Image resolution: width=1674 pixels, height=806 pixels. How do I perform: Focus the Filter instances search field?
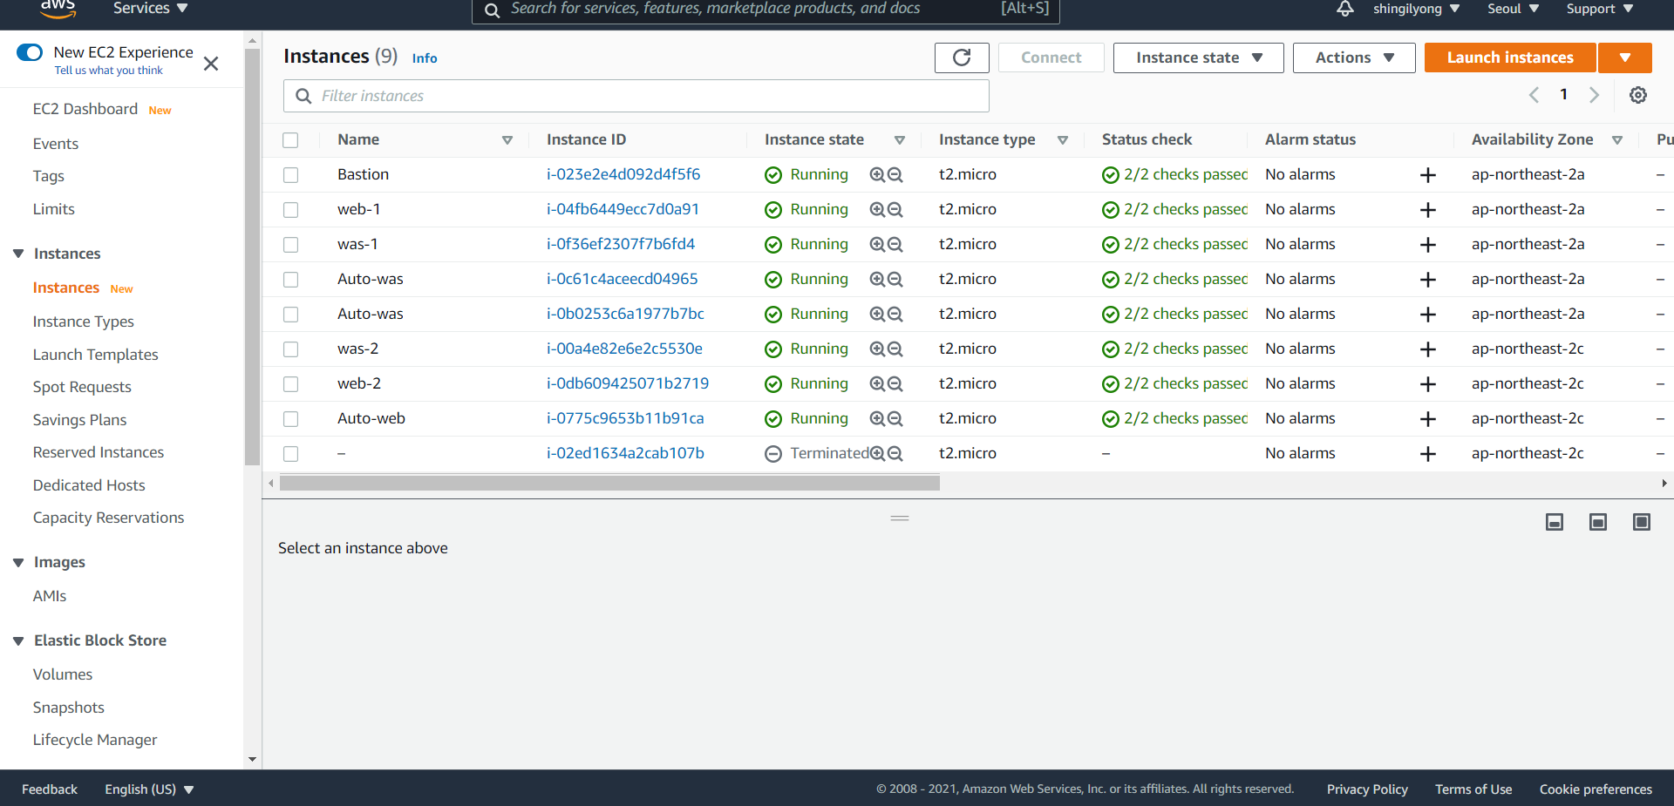636,96
